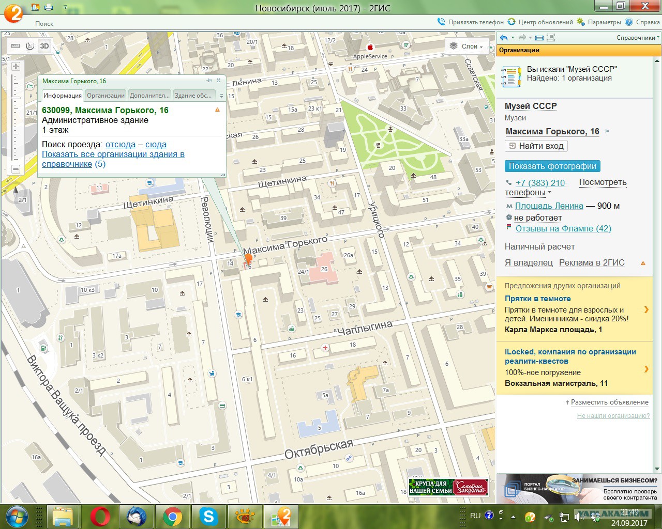Expand the back arrow history dropdown
The width and height of the screenshot is (662, 529).
coord(513,38)
